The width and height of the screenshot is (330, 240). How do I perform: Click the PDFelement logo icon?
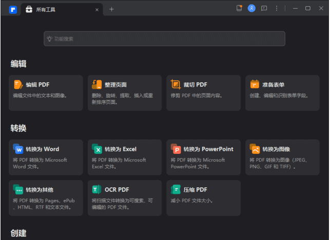(13, 9)
